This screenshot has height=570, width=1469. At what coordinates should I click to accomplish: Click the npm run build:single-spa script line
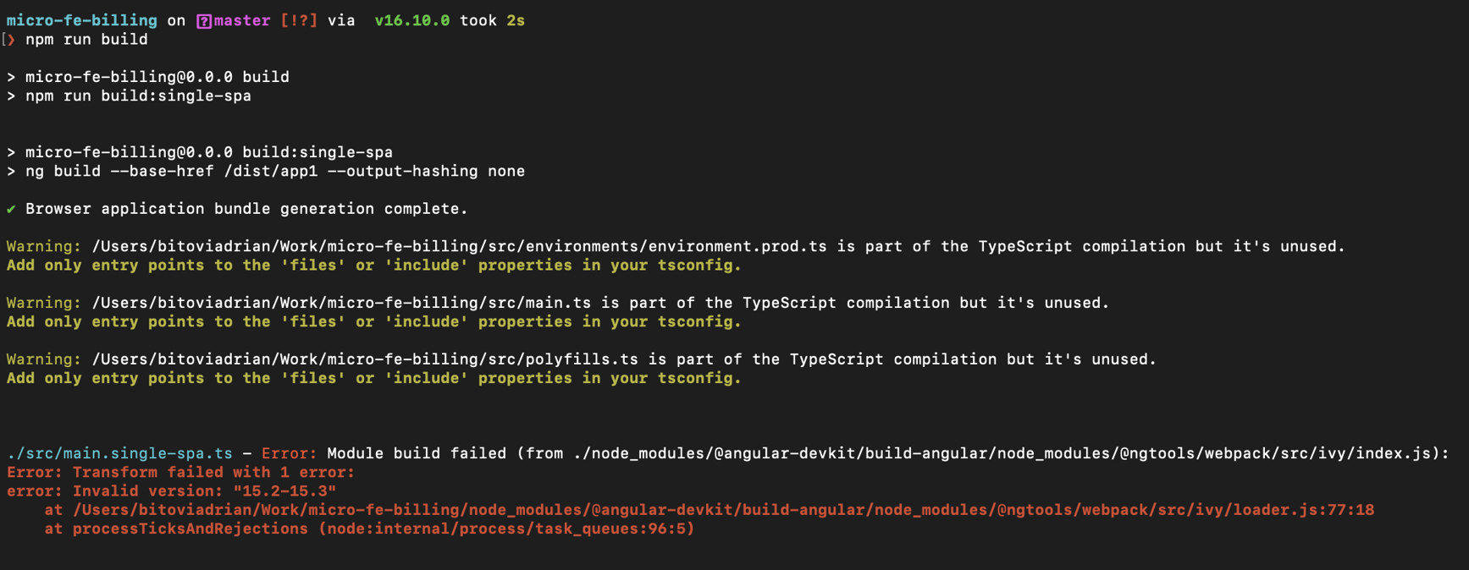point(138,96)
